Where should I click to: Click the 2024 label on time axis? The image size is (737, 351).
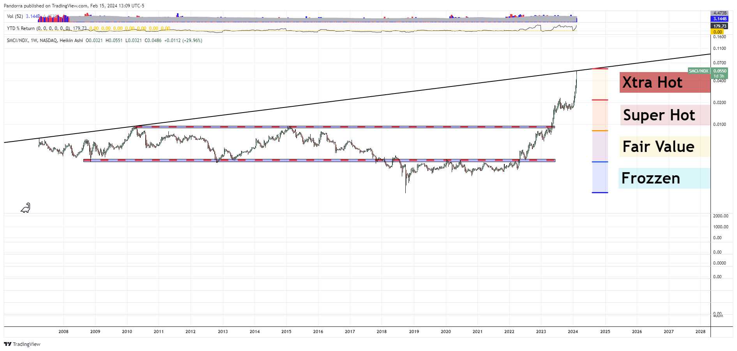pos(573,332)
